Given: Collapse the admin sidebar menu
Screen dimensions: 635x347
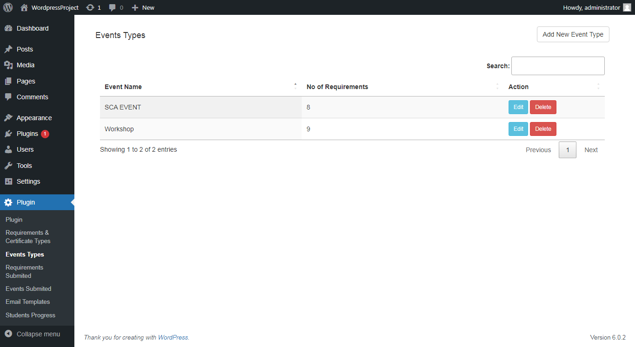Looking at the screenshot, I should pyautogui.click(x=38, y=334).
